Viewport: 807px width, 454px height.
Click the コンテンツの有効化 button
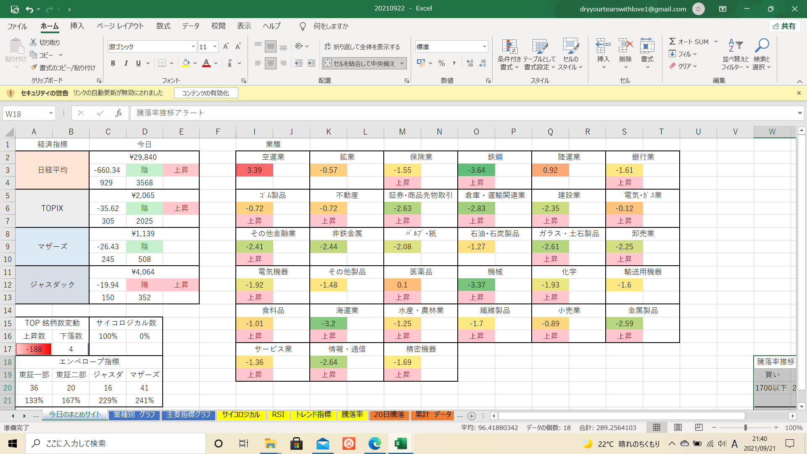point(206,93)
